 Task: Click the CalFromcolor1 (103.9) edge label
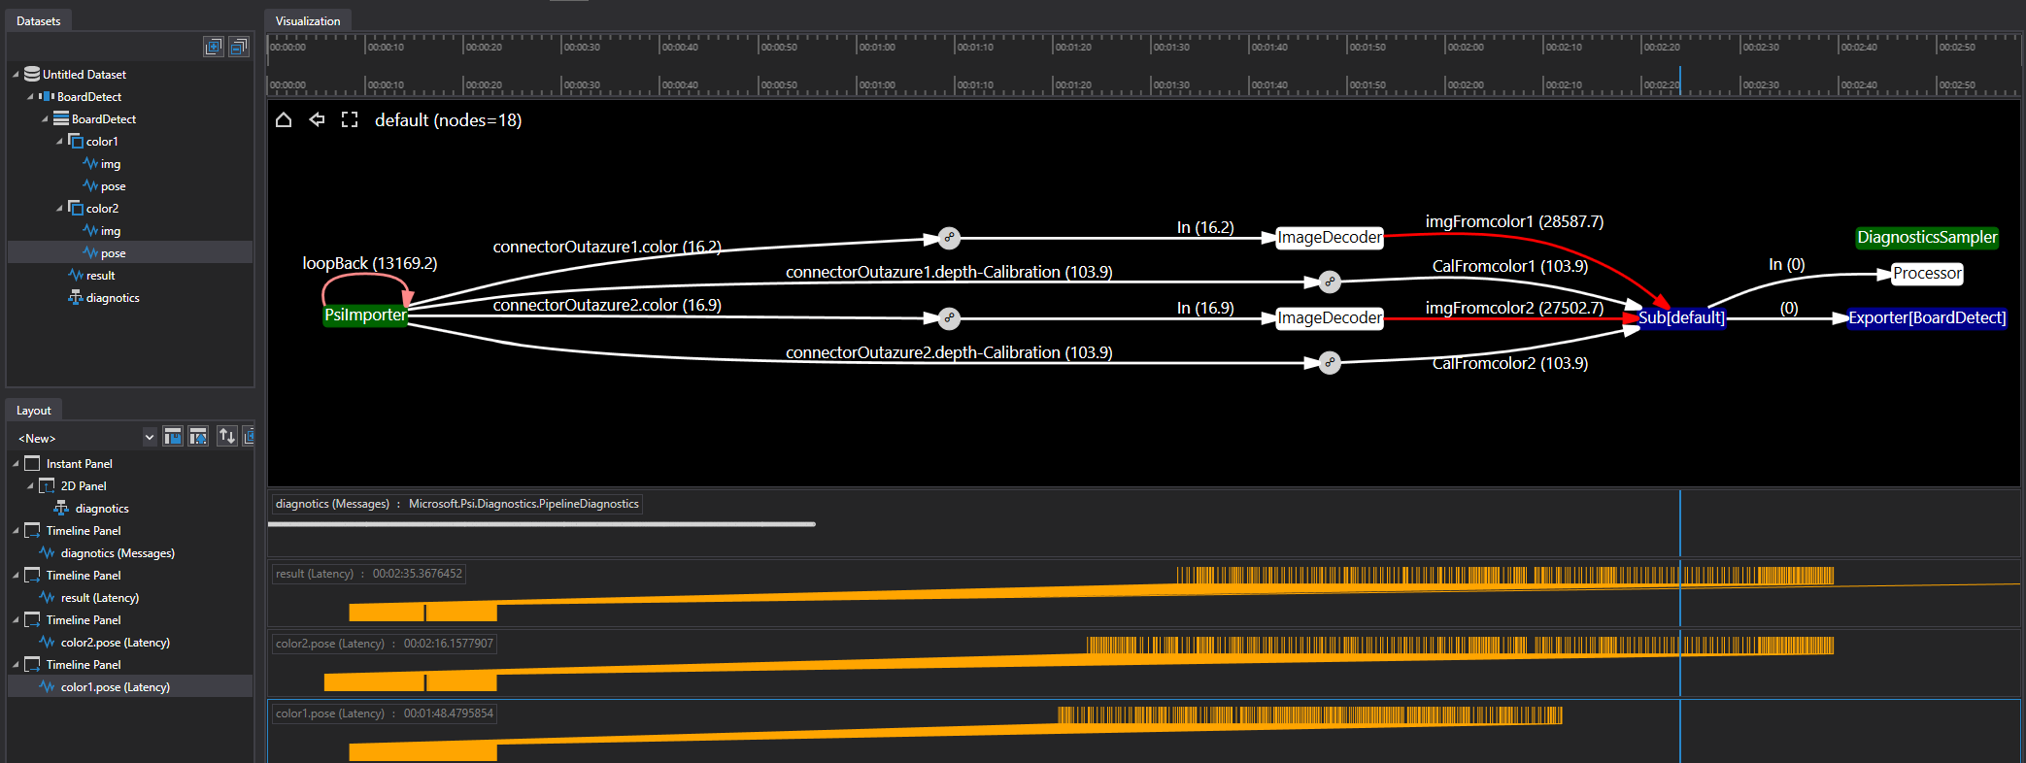coord(1510,266)
